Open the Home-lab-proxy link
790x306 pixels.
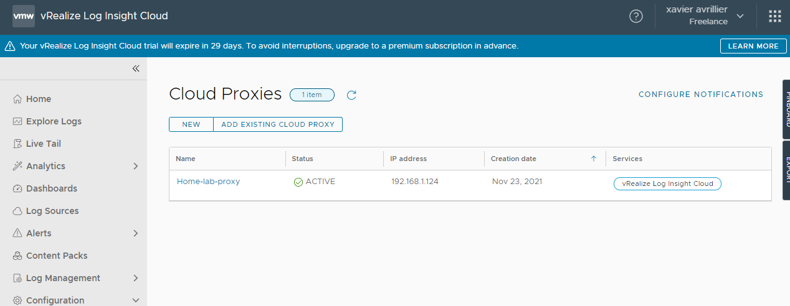208,182
